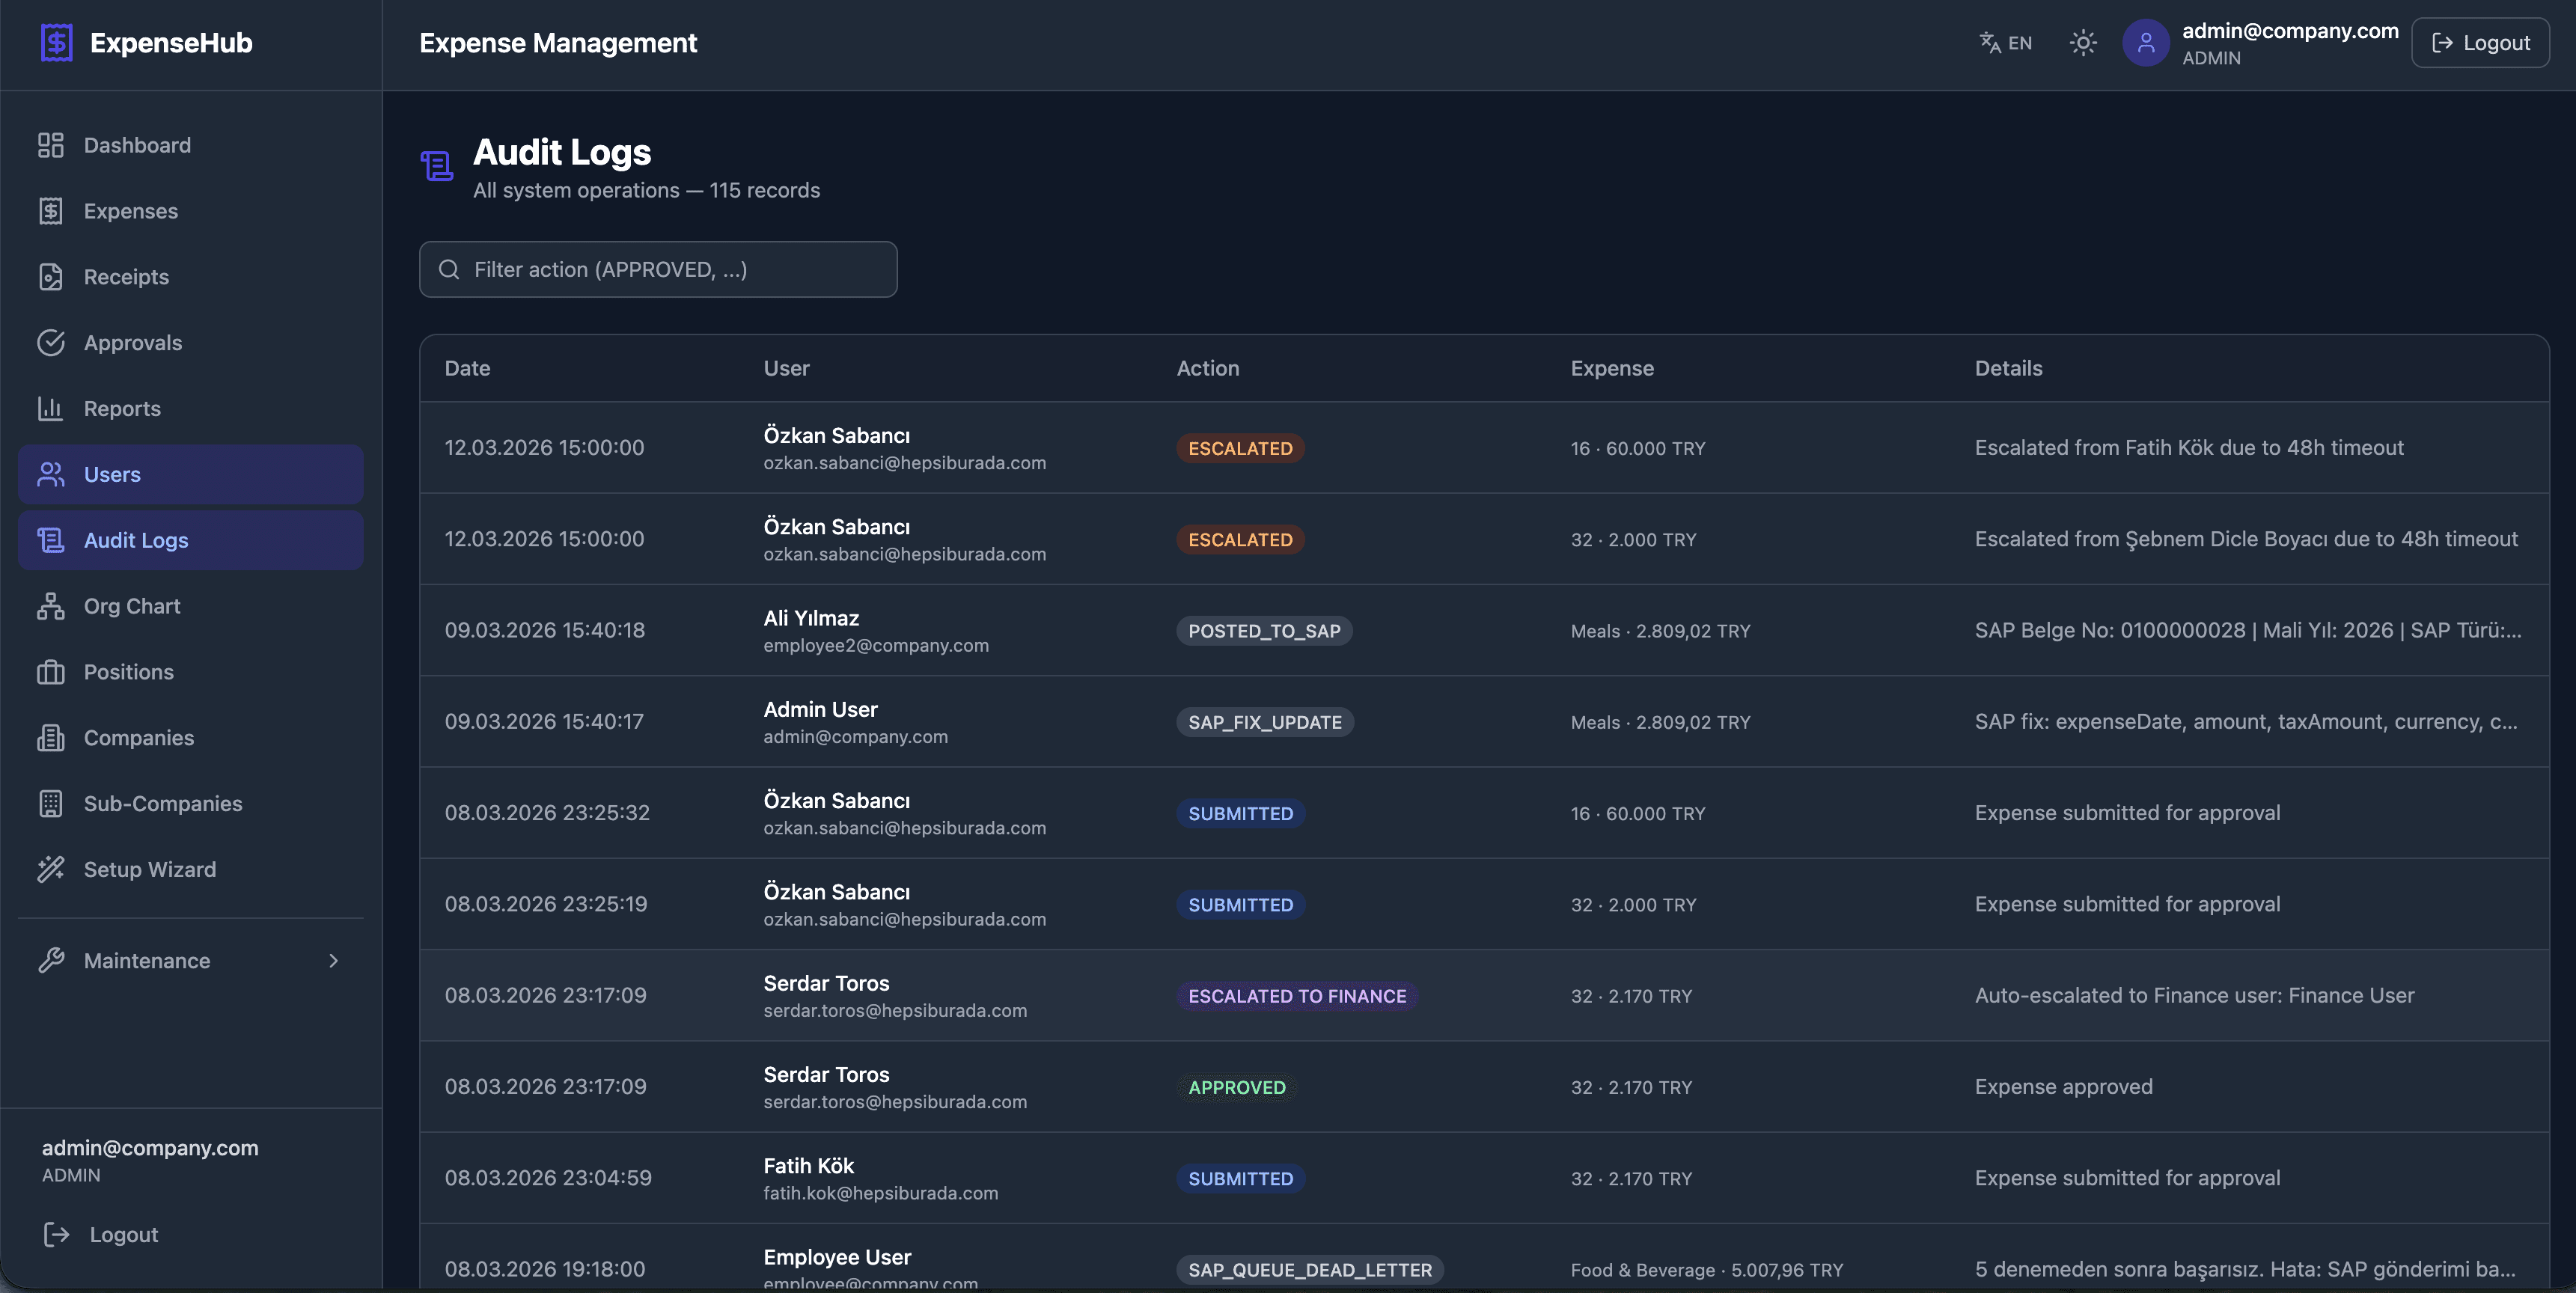The image size is (2576, 1293).
Task: Click the Setup Wizard wand icon
Action: [51, 869]
